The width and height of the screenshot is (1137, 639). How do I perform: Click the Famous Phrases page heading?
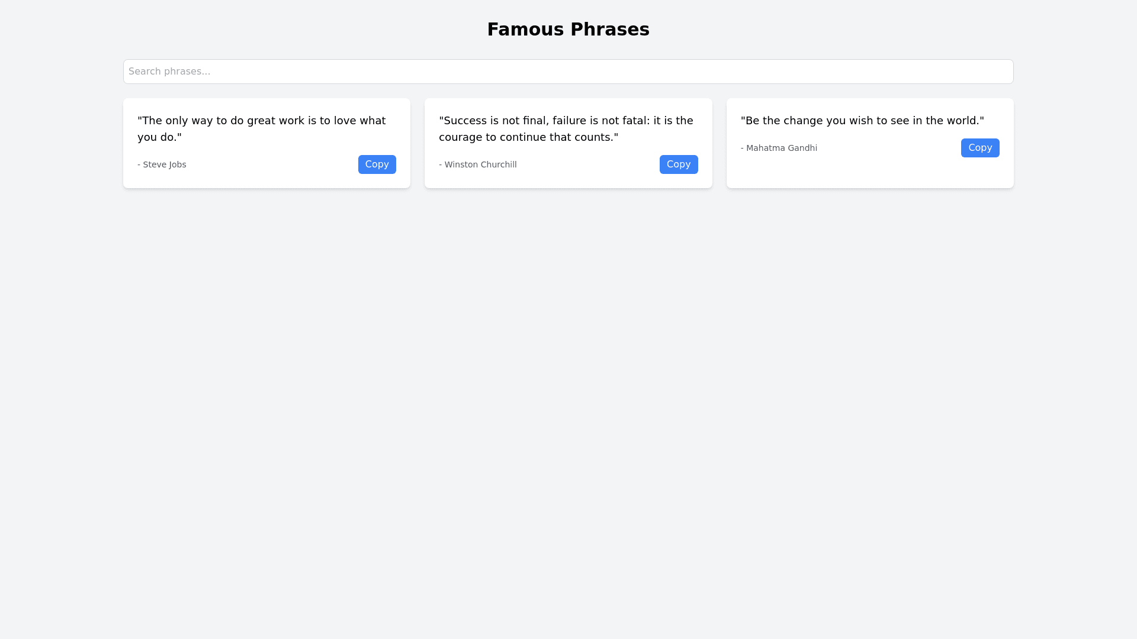point(568,30)
